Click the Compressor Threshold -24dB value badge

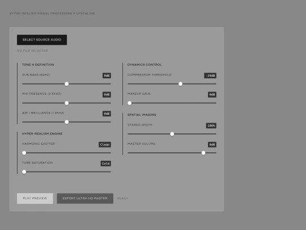[x=210, y=76]
